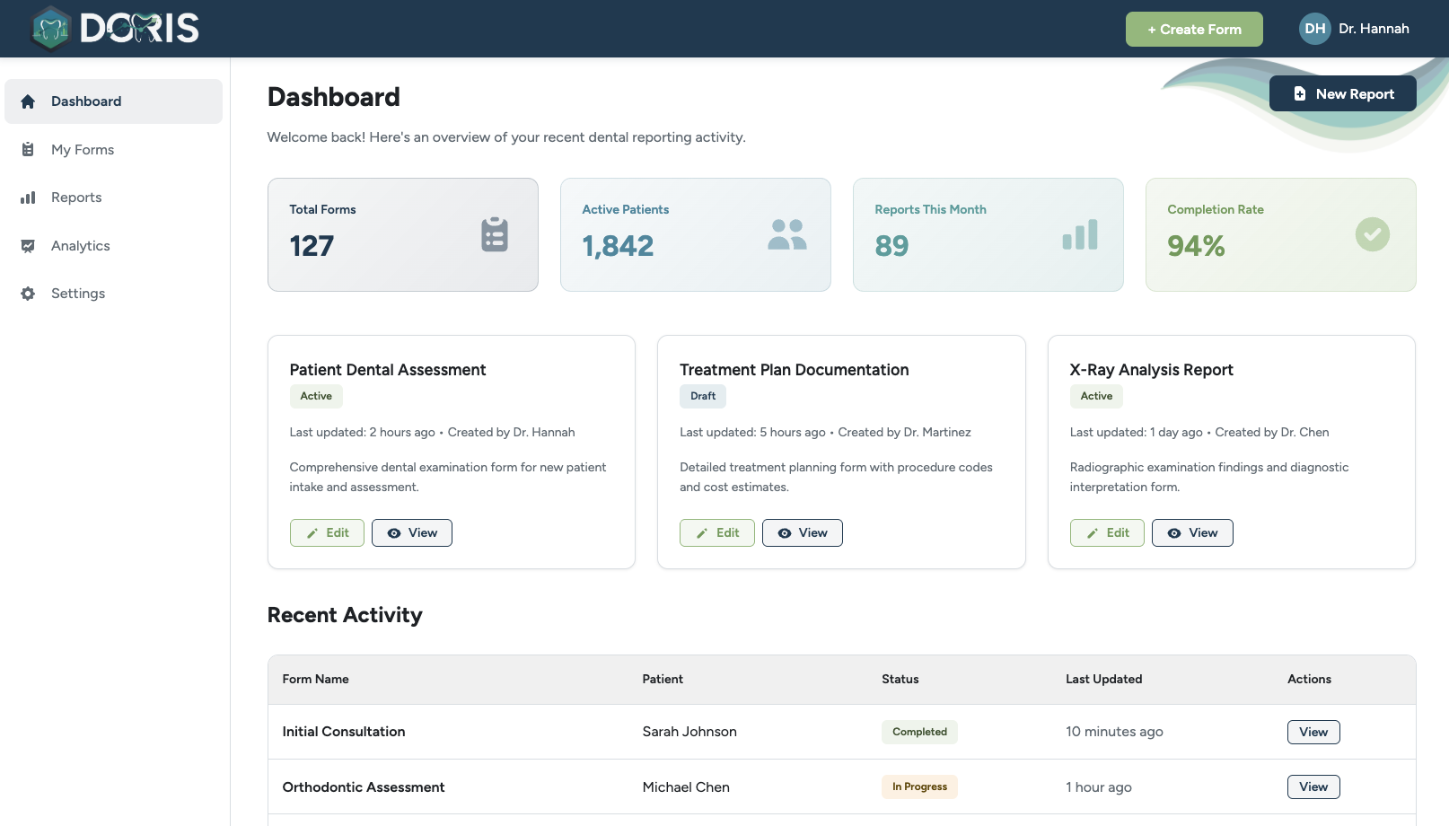Select the Active badge on Patient Dental Assessment

[x=316, y=396]
